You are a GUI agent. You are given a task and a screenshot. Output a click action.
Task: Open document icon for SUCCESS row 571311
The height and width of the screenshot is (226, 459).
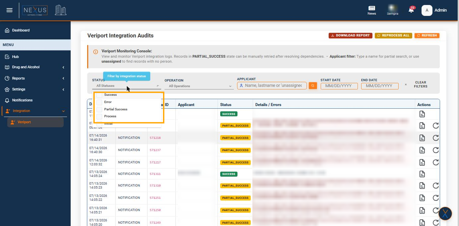click(422, 174)
